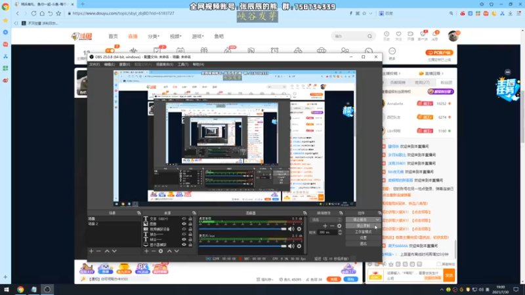Check the 屏蔽特效 checkbox in chat

click(438, 264)
